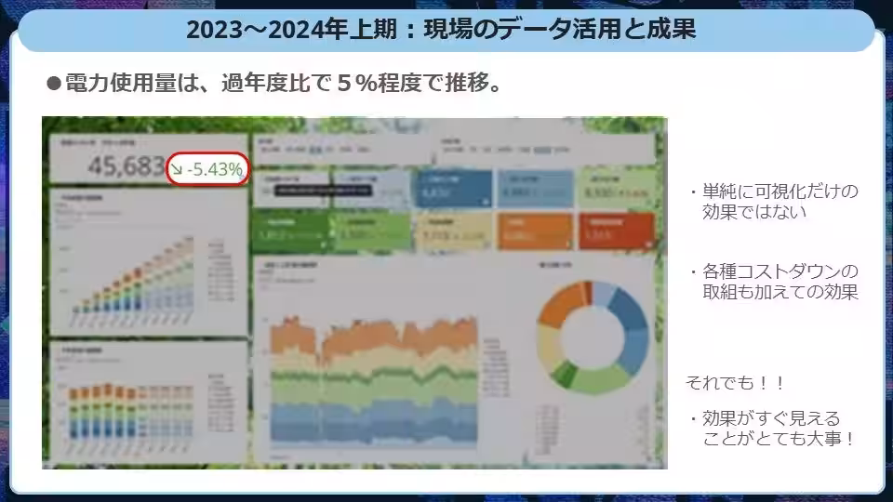Screen dimensions: 893x502
Task: Click the slide title 現場のデータ活用と成果
Action: click(x=441, y=30)
